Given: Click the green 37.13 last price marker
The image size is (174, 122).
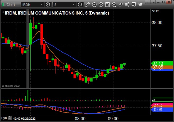Looking at the screenshot, I should click(162, 63).
